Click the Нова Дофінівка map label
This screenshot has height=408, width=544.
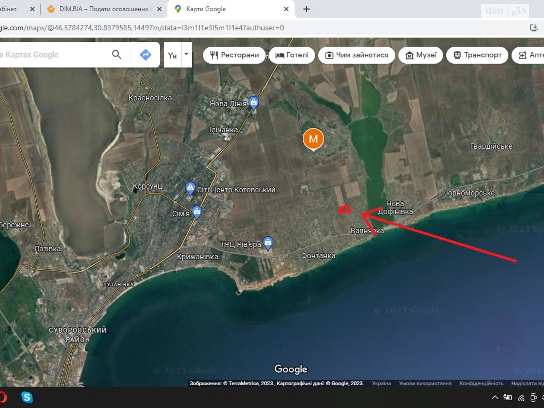pyautogui.click(x=395, y=207)
